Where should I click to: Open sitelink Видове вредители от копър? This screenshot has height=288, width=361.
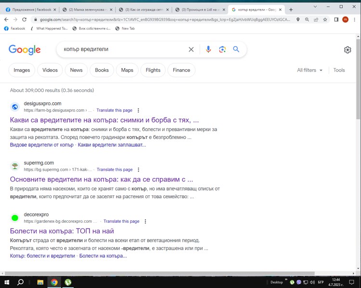[42, 145]
